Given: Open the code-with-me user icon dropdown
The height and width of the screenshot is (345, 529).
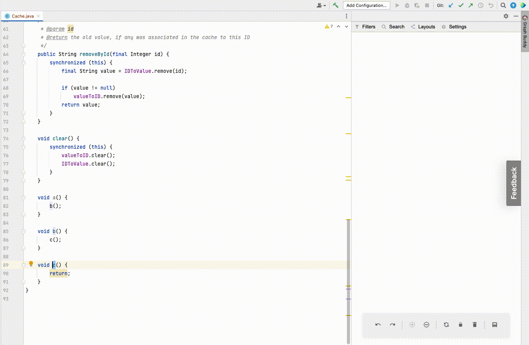Looking at the screenshot, I should pyautogui.click(x=321, y=5).
